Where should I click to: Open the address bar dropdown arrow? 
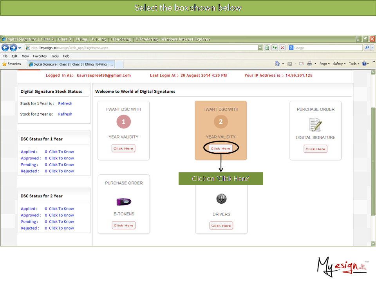tap(260, 48)
